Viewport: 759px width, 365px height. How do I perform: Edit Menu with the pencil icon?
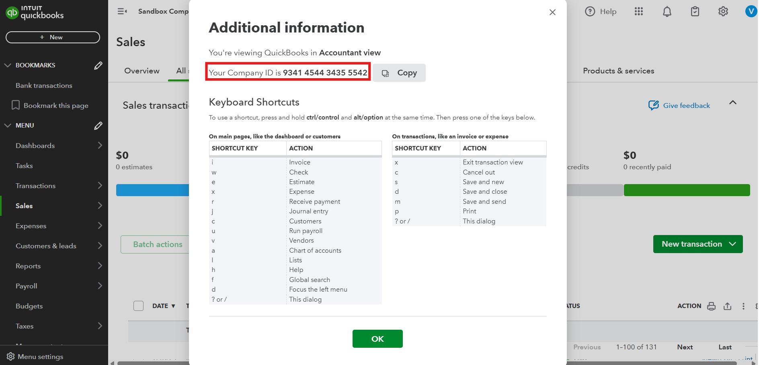(x=98, y=126)
